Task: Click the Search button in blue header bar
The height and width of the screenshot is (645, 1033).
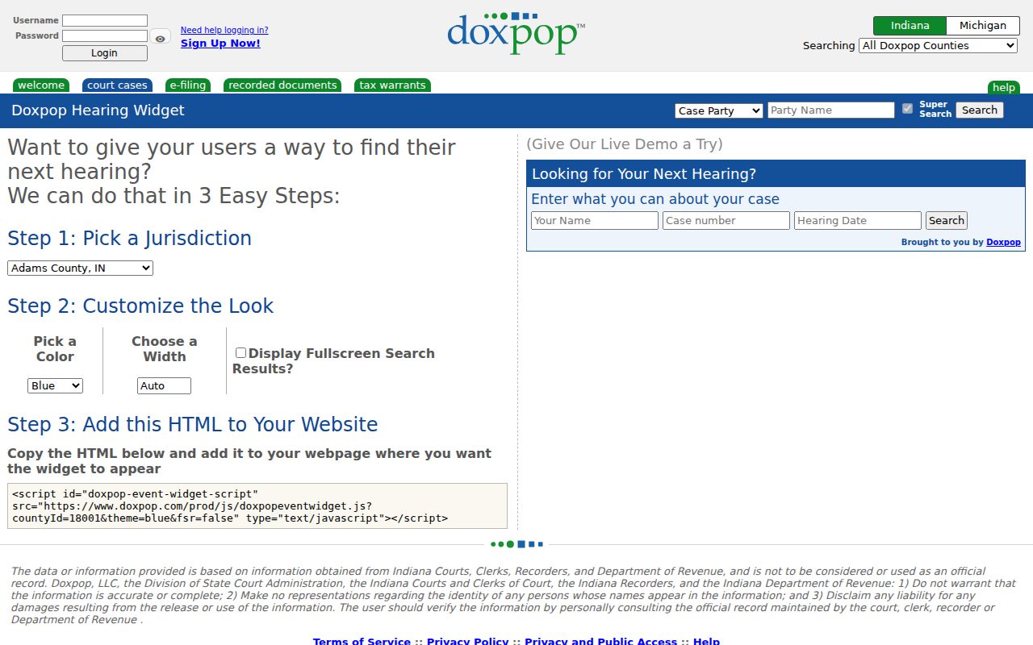Action: coord(980,110)
